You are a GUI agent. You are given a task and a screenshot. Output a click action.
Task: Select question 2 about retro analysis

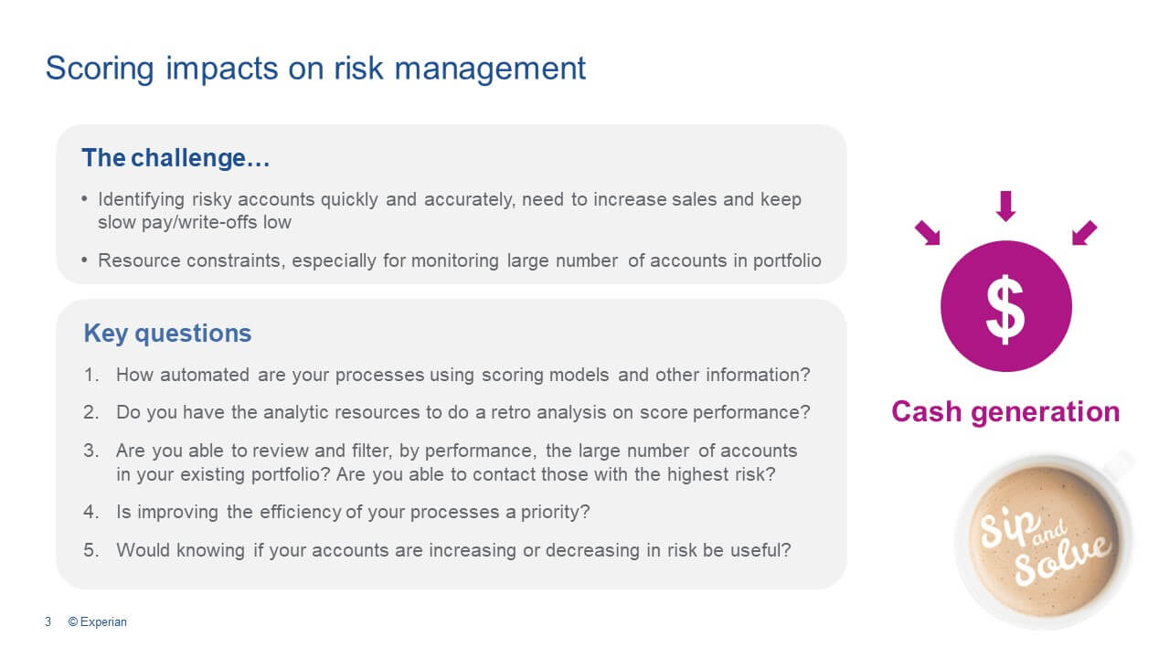pyautogui.click(x=463, y=412)
